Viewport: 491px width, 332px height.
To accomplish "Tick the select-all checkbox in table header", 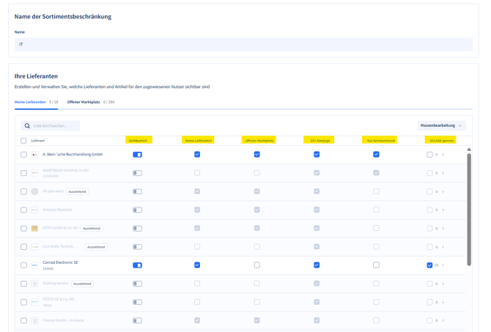I will coord(23,141).
